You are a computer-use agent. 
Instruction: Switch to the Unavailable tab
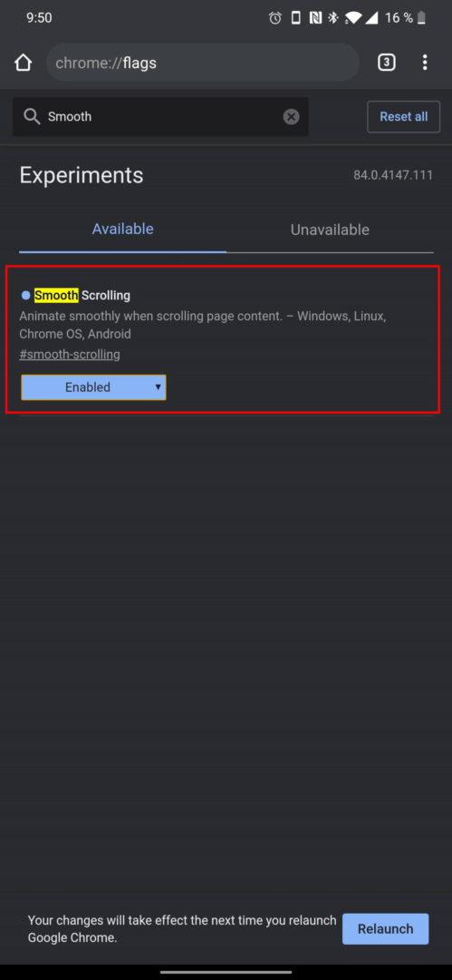[330, 230]
